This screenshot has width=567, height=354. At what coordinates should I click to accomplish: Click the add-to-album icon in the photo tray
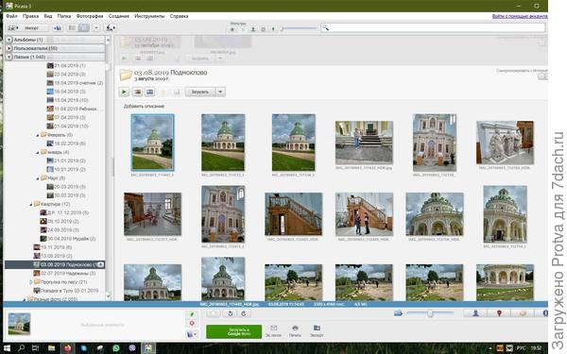point(192,334)
